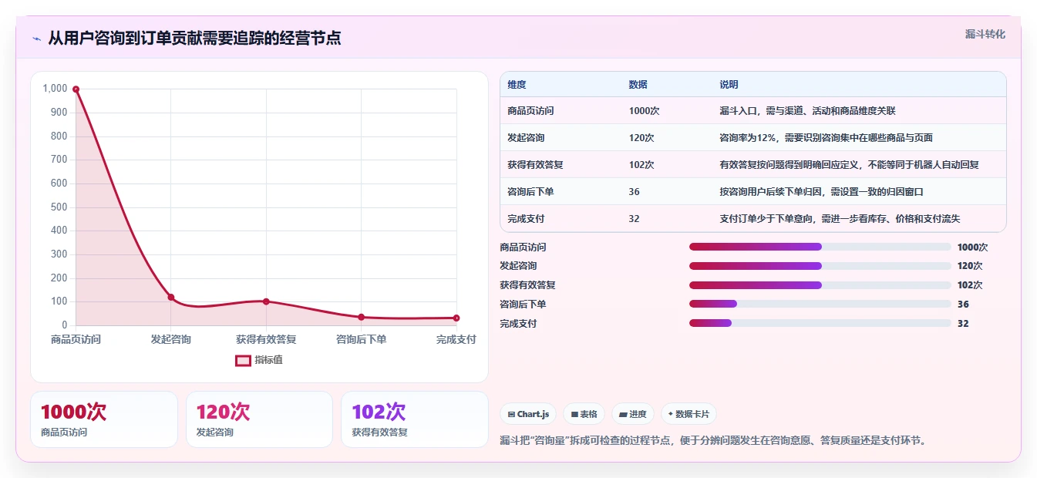Click the 商品页访问 progress bar
The width and height of the screenshot is (1037, 478).
click(x=820, y=247)
